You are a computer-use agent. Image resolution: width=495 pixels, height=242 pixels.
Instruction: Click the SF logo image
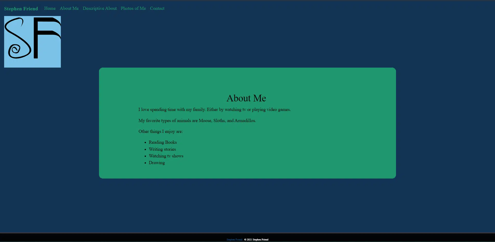(32, 42)
